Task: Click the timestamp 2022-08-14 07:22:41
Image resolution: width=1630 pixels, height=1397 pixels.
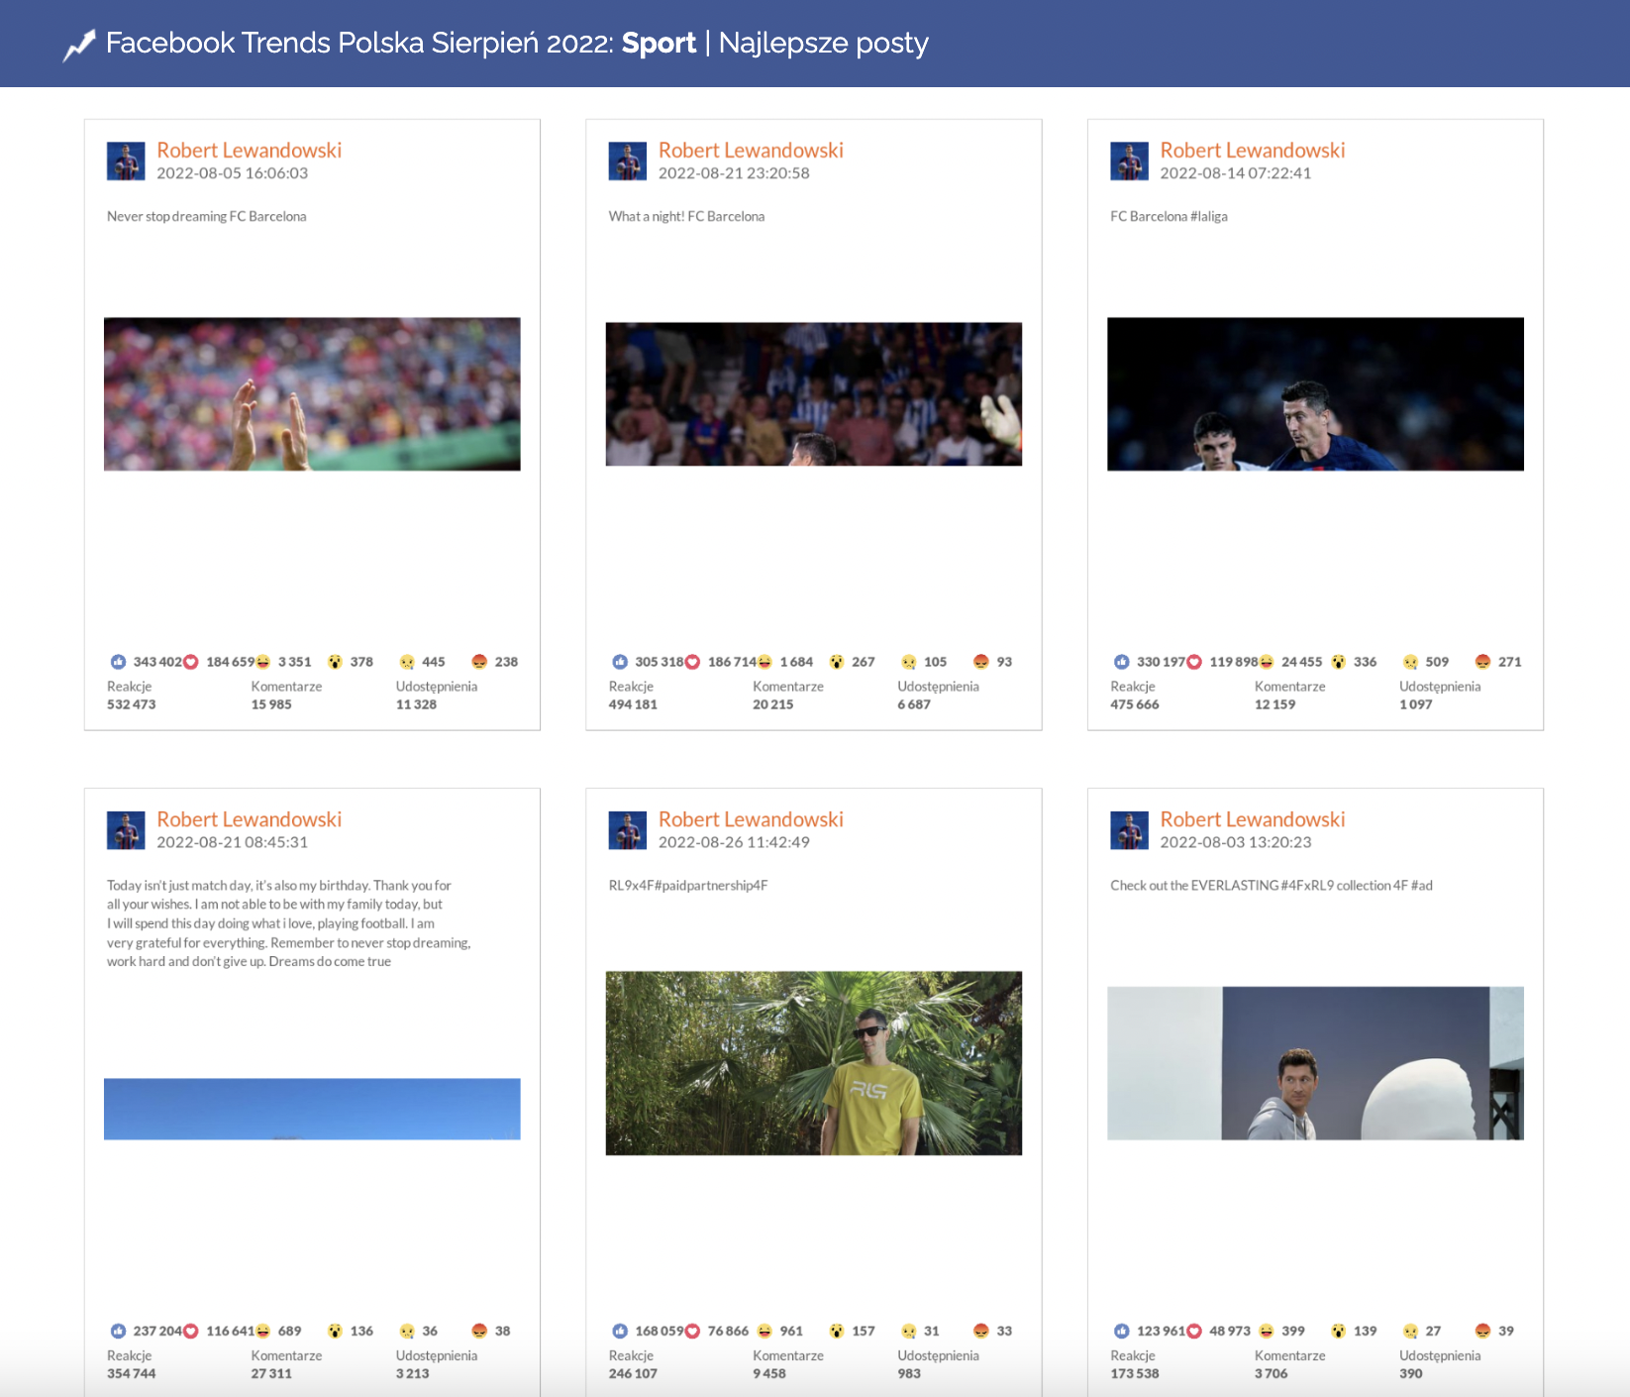Action: tap(1235, 173)
